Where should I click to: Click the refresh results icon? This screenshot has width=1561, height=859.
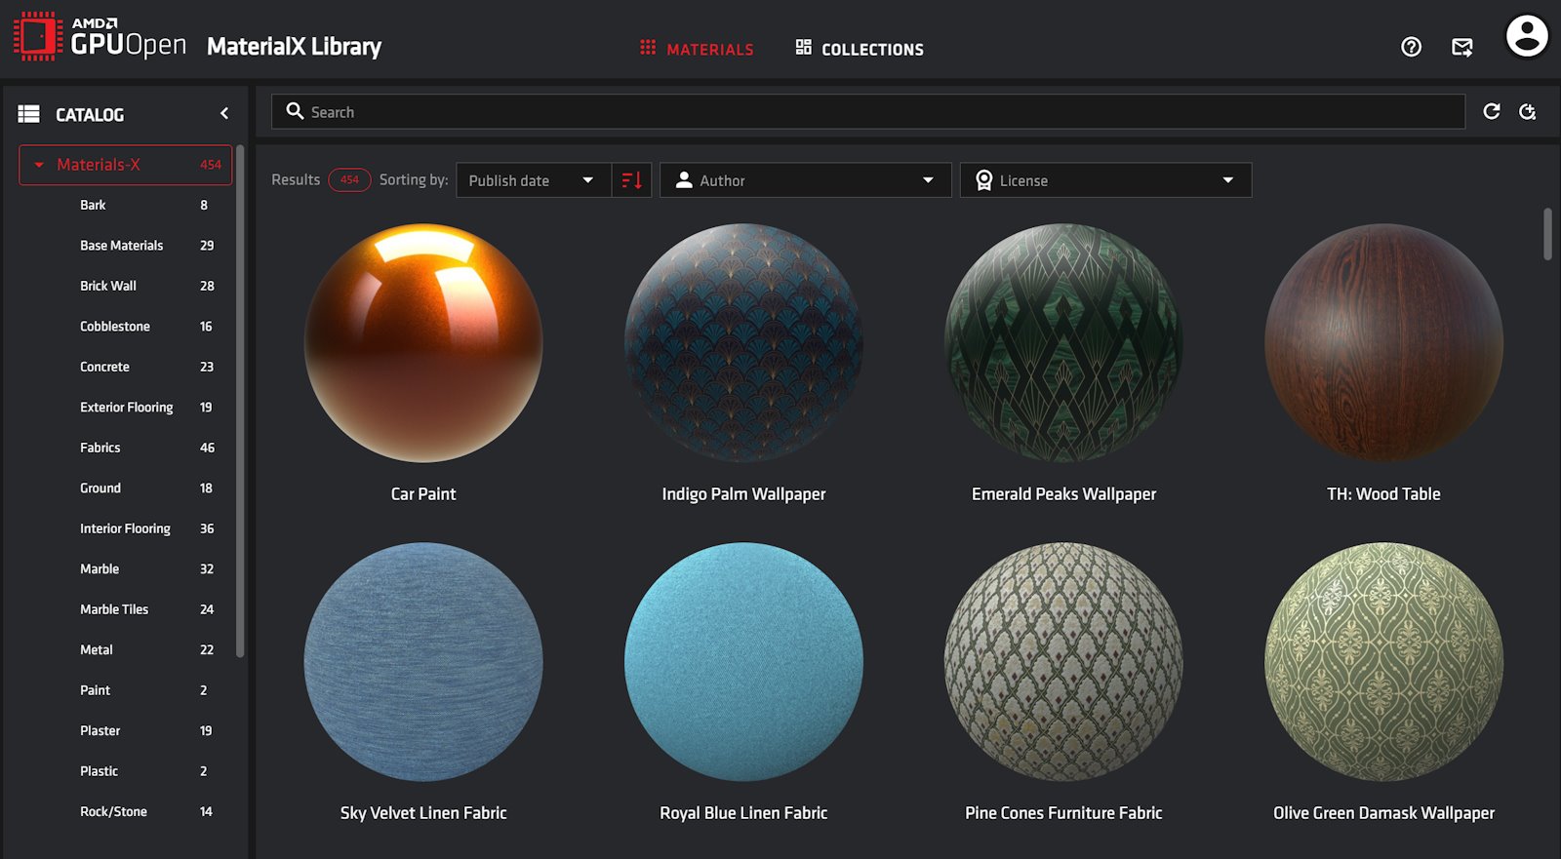tap(1491, 111)
